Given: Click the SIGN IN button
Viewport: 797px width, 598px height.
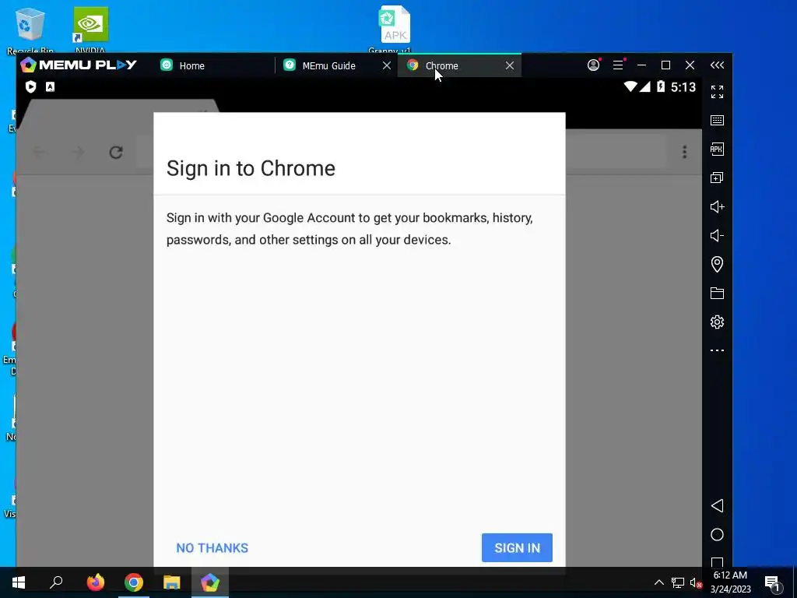Looking at the screenshot, I should pos(517,547).
